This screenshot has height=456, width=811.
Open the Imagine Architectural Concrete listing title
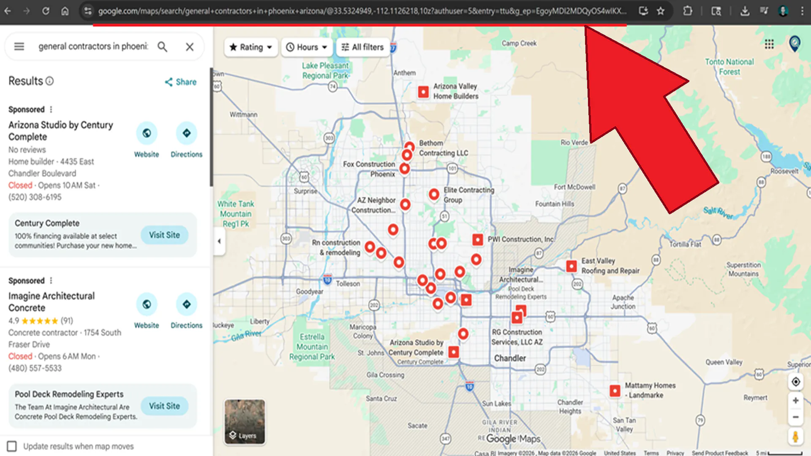click(52, 302)
